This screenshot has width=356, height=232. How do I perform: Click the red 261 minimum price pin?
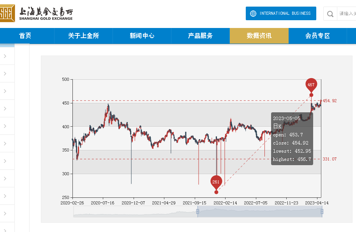coord(216,181)
